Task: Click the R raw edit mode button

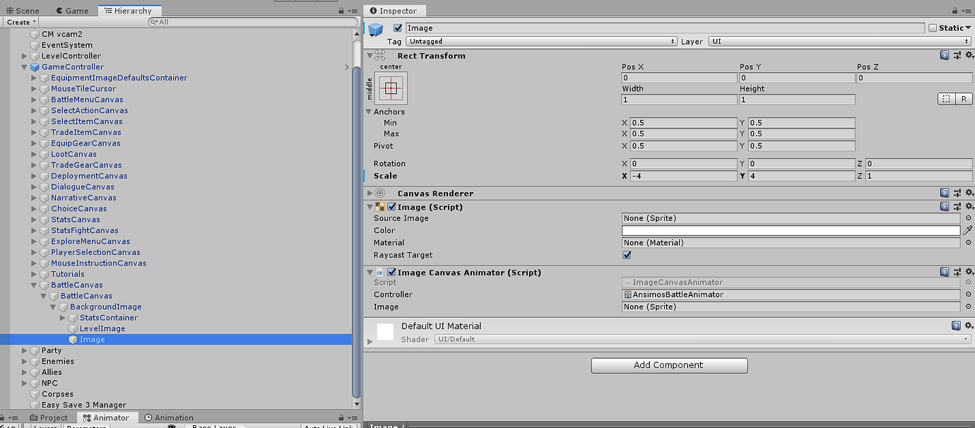Action: (964, 98)
